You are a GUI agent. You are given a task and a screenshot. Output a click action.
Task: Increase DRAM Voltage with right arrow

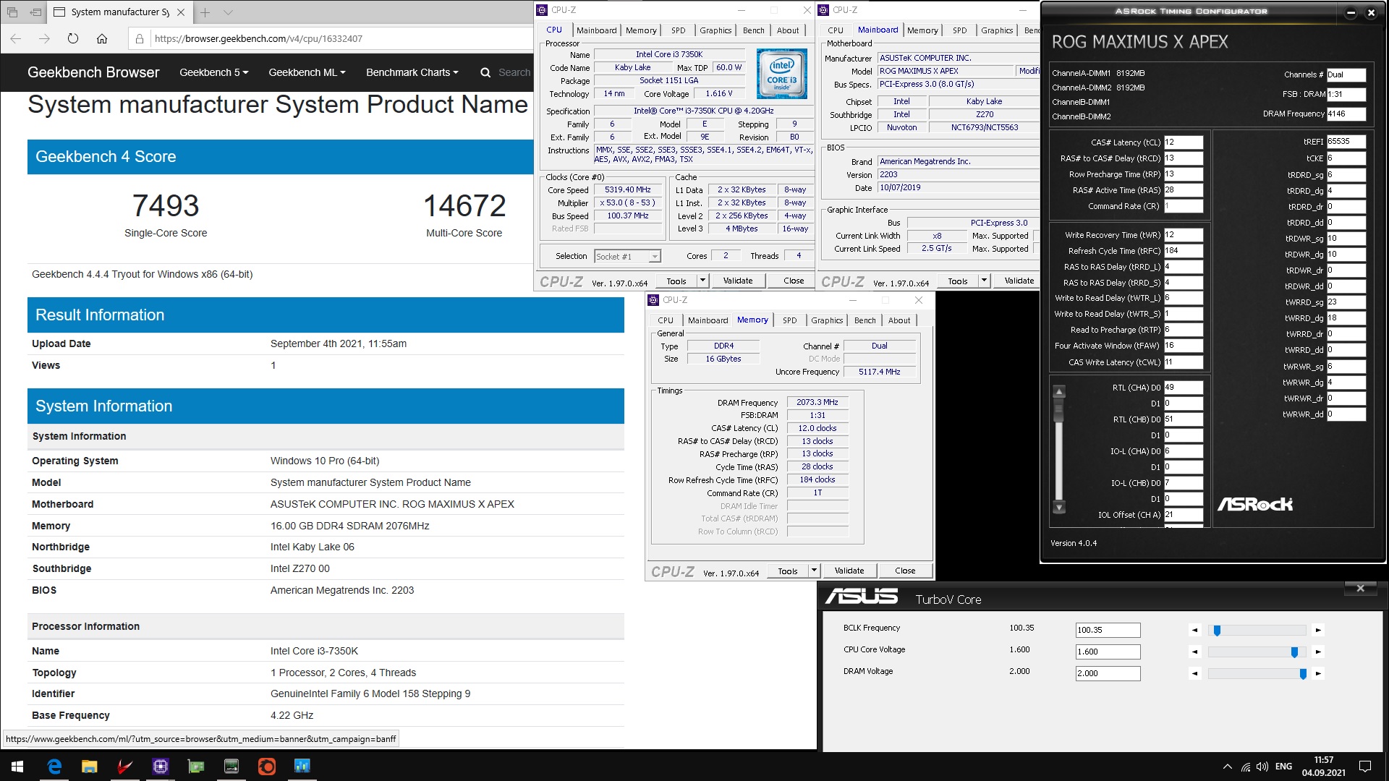pos(1318,673)
